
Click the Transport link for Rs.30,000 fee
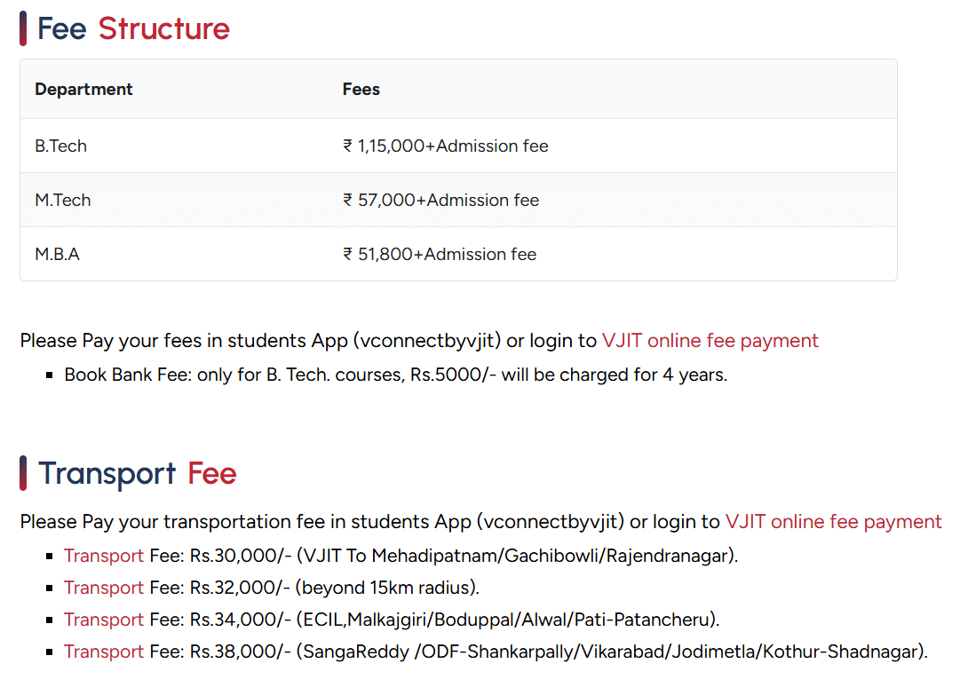pyautogui.click(x=103, y=557)
